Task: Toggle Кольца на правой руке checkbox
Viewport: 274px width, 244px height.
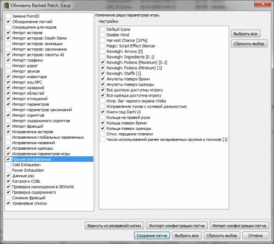Action: click(103, 117)
